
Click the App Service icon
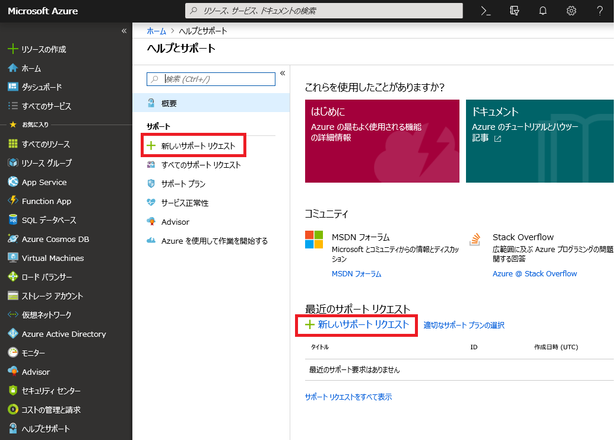tap(13, 182)
